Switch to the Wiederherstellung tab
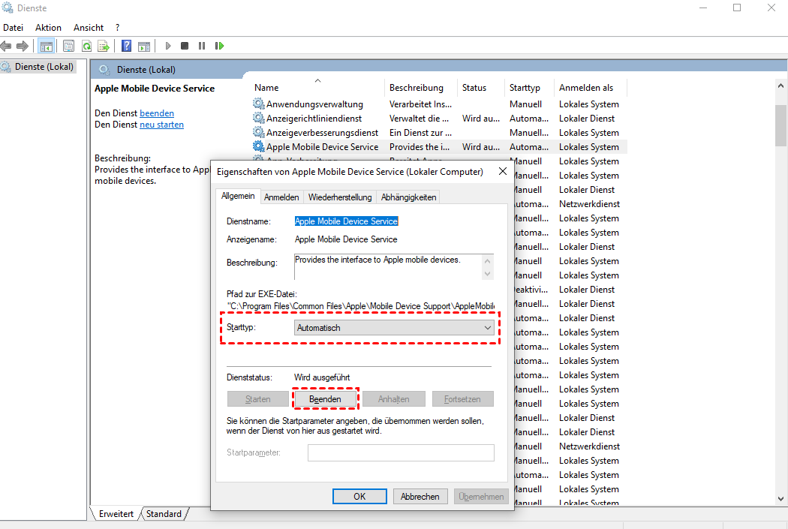788x529 pixels. (x=340, y=197)
